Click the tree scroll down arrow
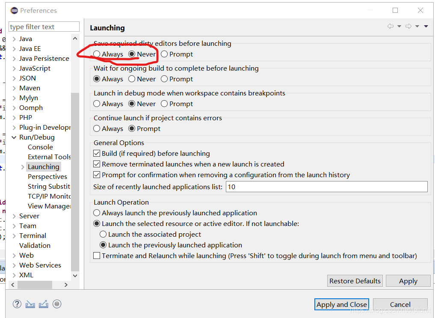The image size is (435, 318). (75, 276)
